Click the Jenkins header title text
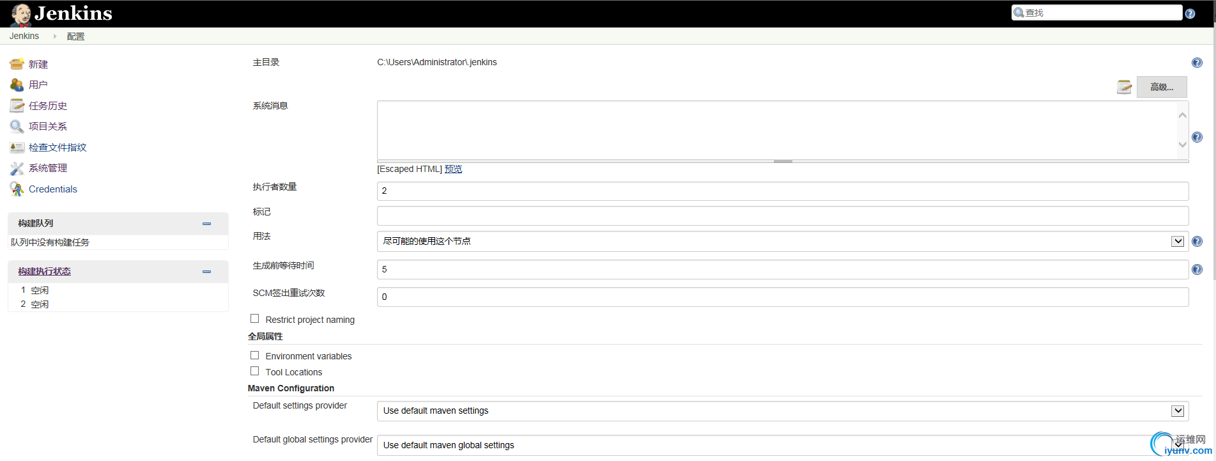 (73, 13)
